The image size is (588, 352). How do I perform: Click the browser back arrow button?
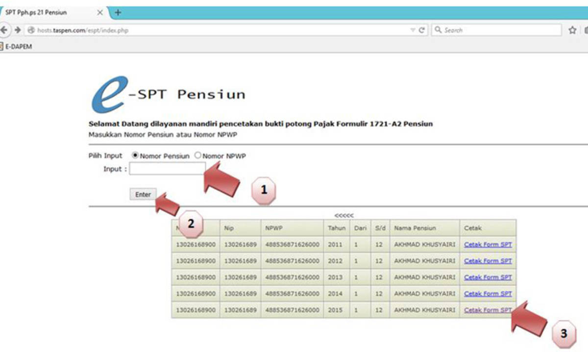pos(4,30)
